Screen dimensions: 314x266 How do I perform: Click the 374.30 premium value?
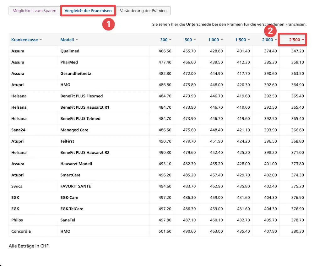(297, 175)
